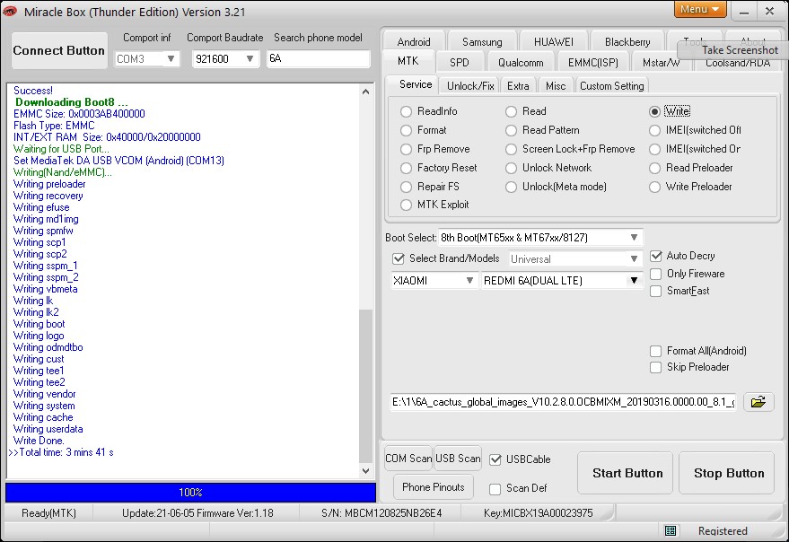Open the orange Menu button

coord(700,10)
